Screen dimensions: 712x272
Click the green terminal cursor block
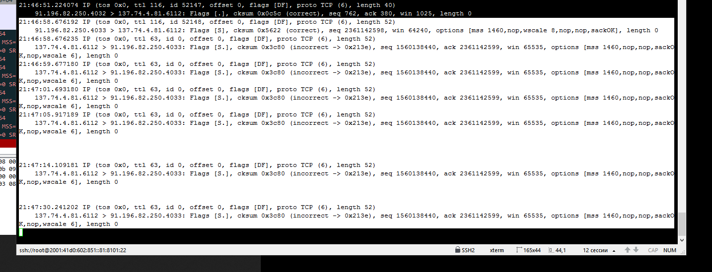(x=21, y=232)
